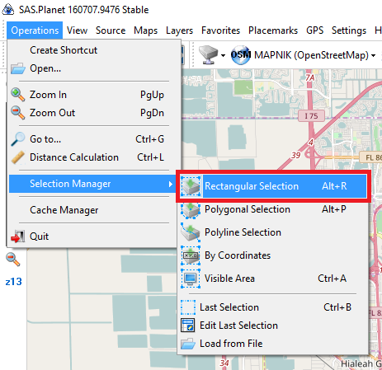Screen dimensions: 382x370
Task: Click the Quit text label
Action: coord(39,237)
